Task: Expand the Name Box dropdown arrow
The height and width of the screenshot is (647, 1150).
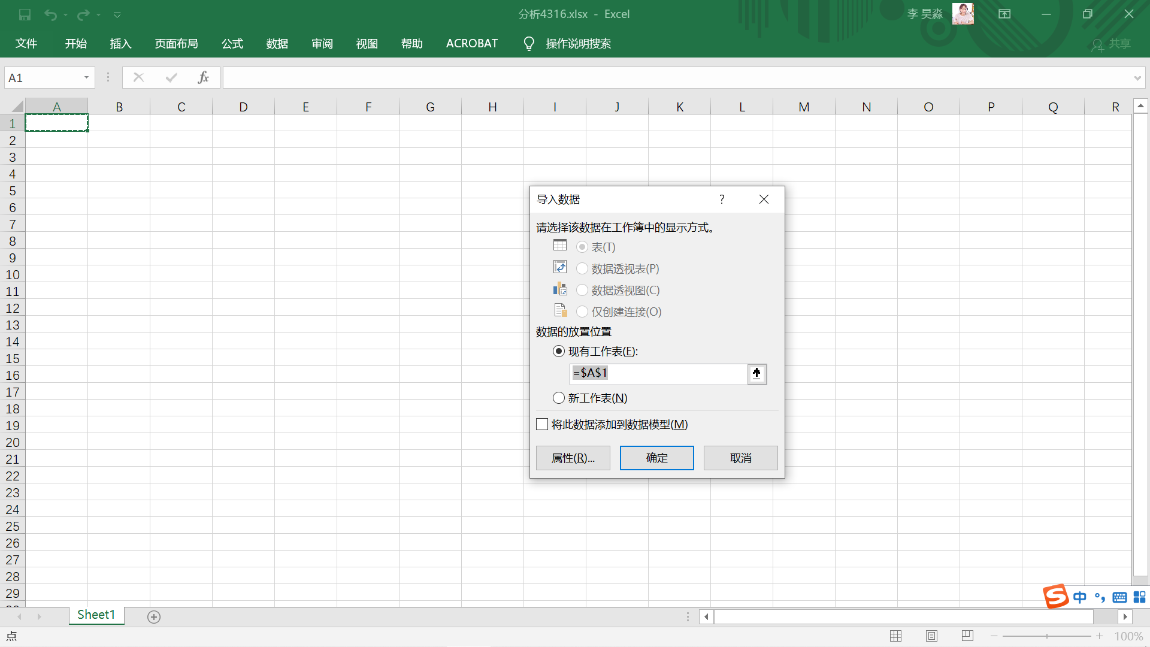Action: pos(86,77)
